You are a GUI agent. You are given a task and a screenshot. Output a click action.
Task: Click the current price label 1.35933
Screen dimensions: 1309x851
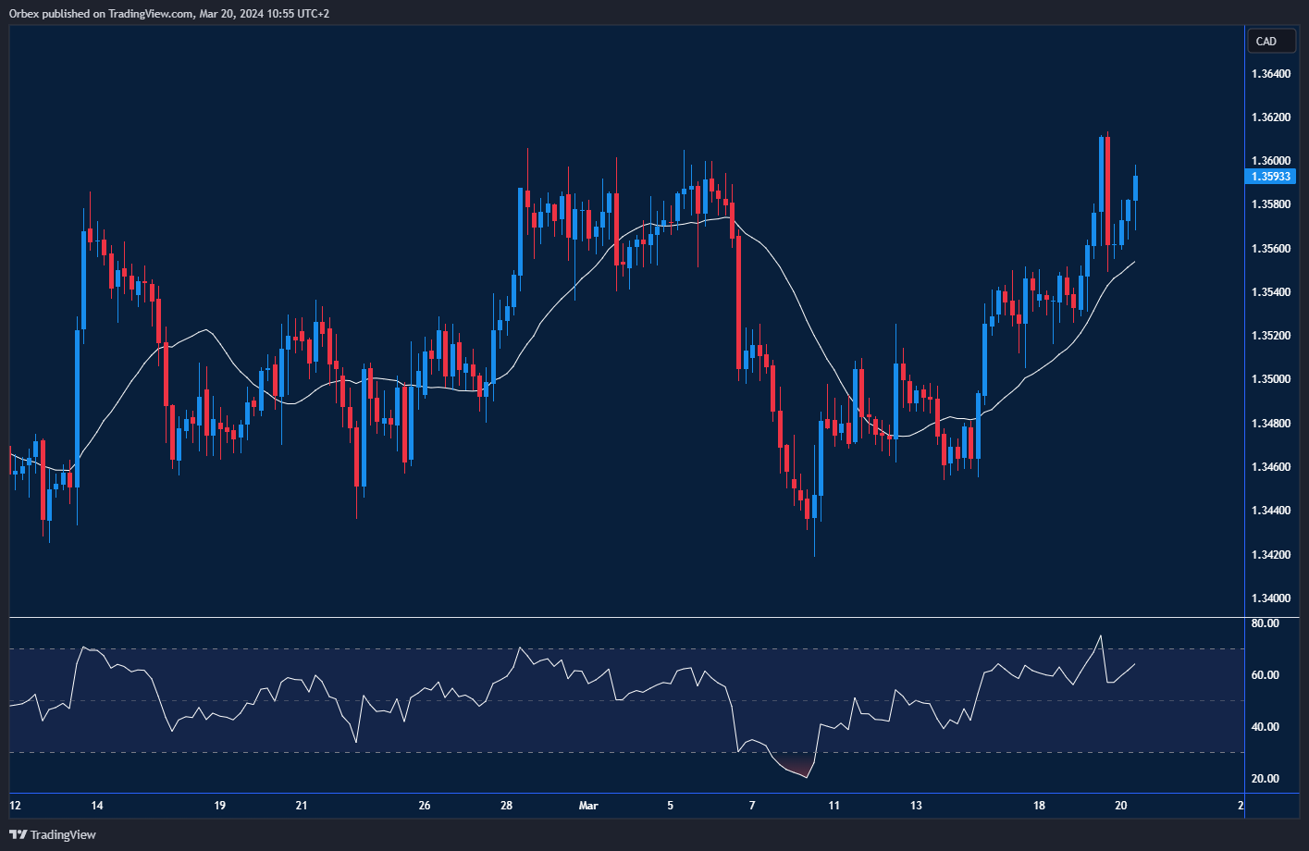(1270, 176)
